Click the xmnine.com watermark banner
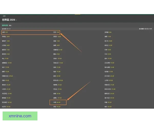 coord(20,116)
